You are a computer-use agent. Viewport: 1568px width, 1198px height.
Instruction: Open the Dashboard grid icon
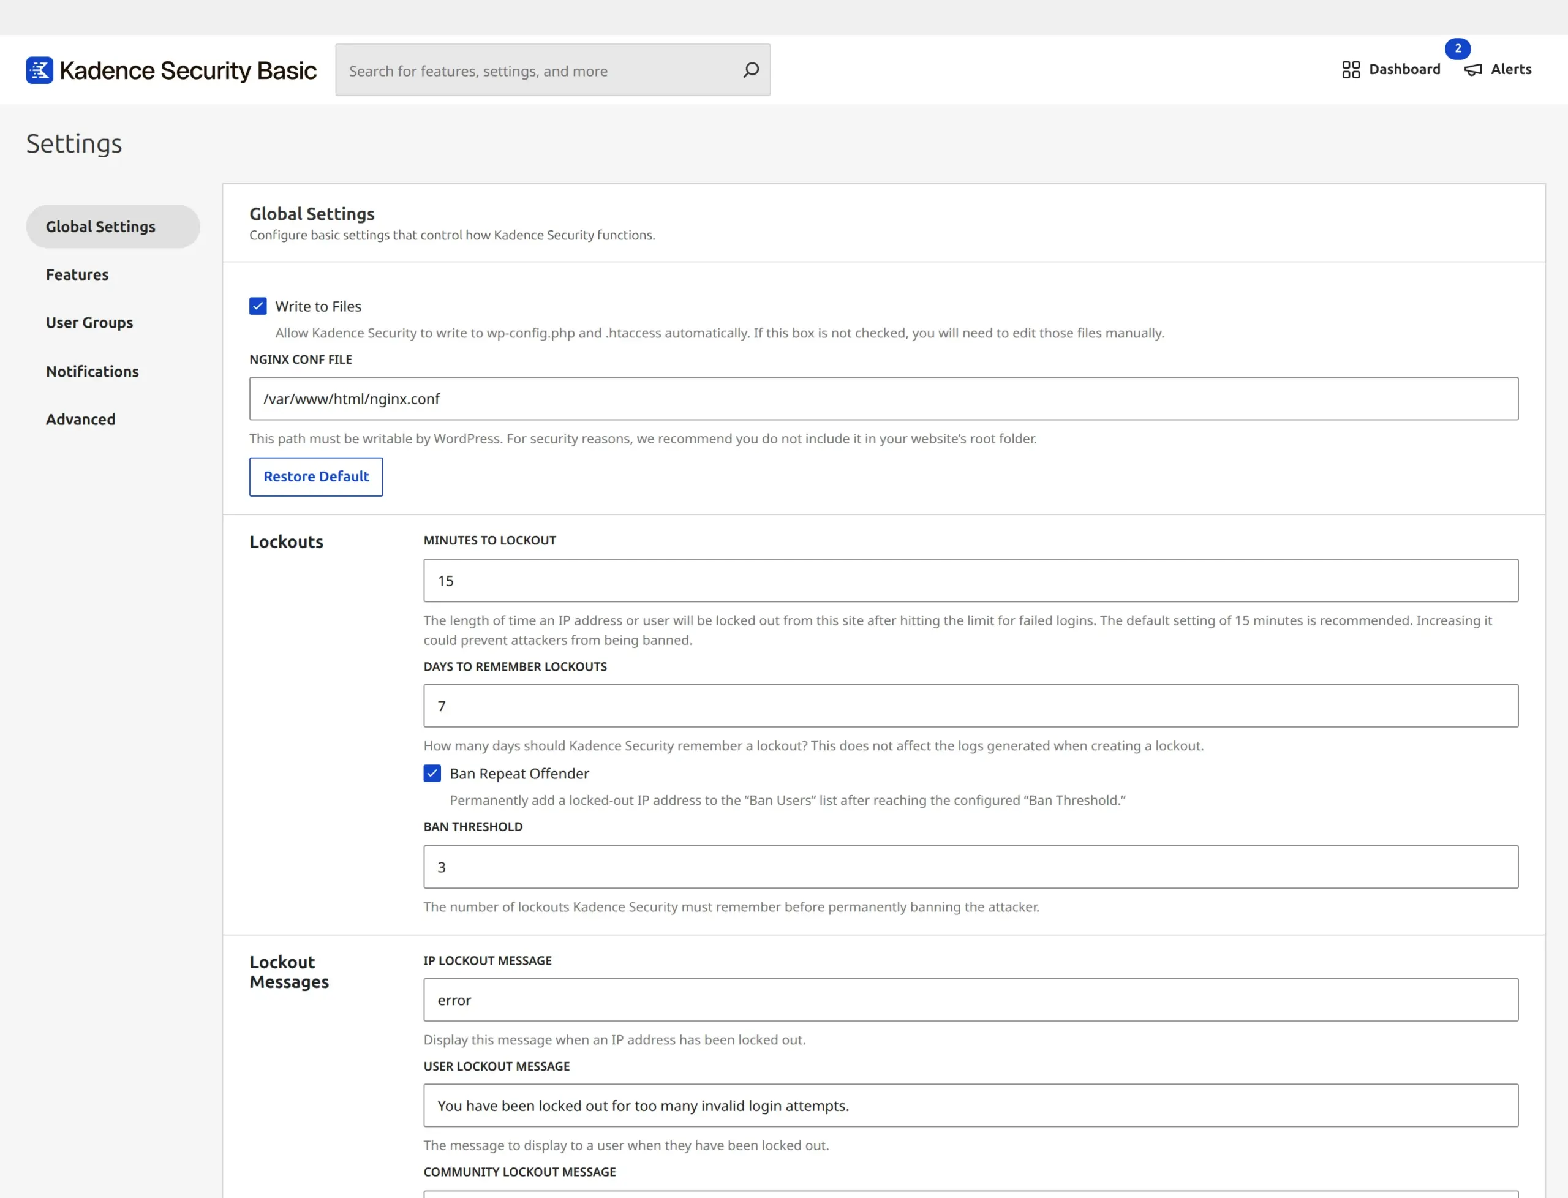click(x=1351, y=69)
